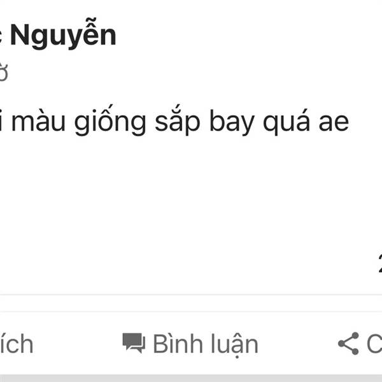Click the comment speech bubble icon
The image size is (382, 382).
click(134, 343)
